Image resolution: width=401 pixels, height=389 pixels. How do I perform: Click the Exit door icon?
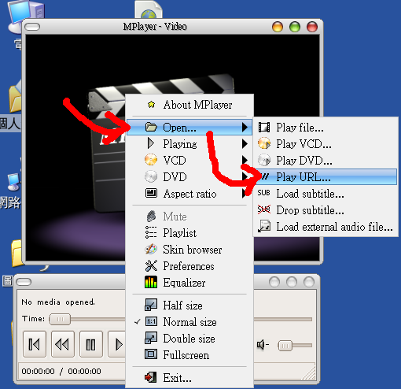point(151,377)
